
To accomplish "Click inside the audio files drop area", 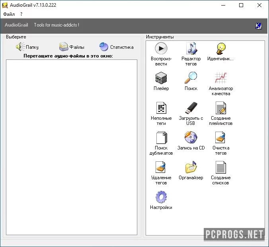I will [72, 147].
